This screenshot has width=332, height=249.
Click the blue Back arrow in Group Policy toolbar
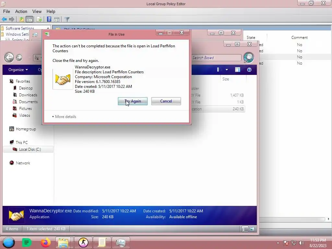click(x=4, y=19)
